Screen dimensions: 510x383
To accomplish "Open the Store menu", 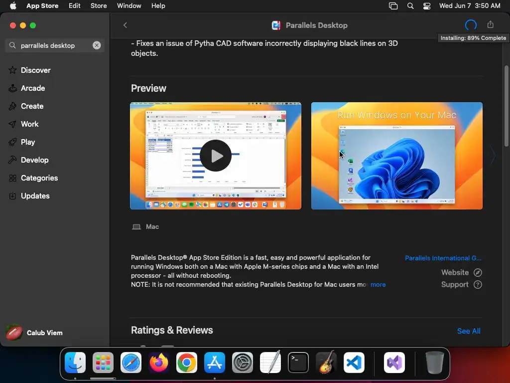I will 99,6.
